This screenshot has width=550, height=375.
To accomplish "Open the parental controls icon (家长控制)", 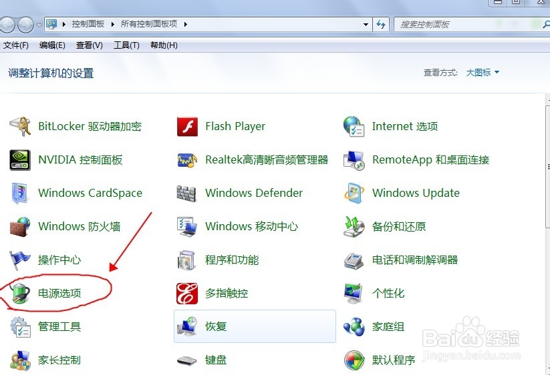I will tap(20, 360).
